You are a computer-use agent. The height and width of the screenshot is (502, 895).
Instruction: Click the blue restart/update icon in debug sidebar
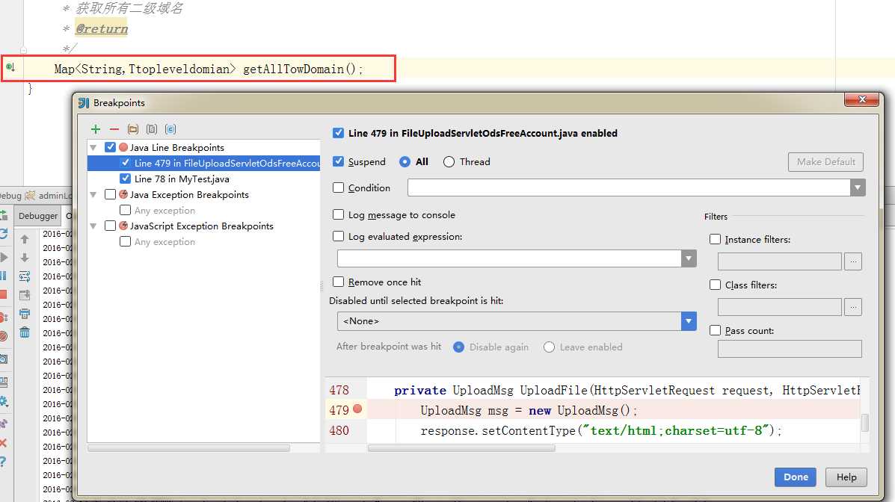tap(4, 233)
